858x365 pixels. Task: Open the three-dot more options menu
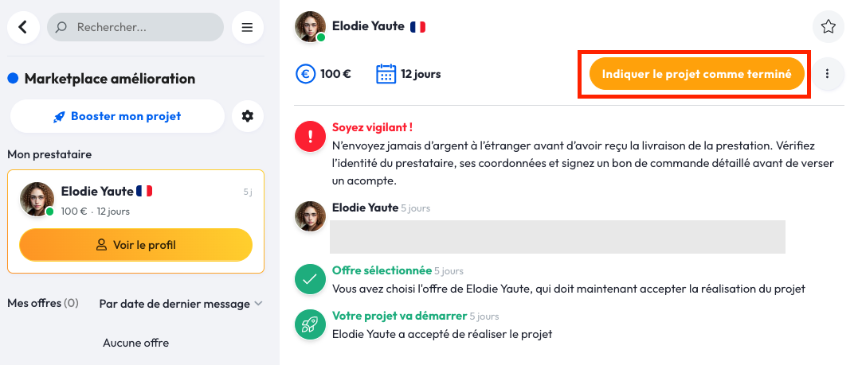coord(828,74)
